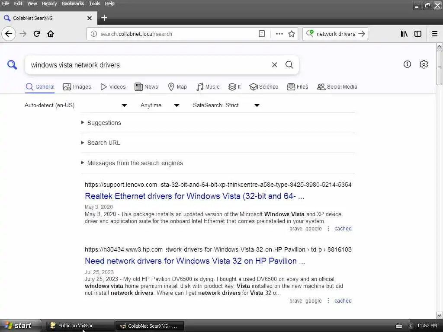
Task: Open the Bookmarks menu
Action: pyautogui.click(x=73, y=3)
